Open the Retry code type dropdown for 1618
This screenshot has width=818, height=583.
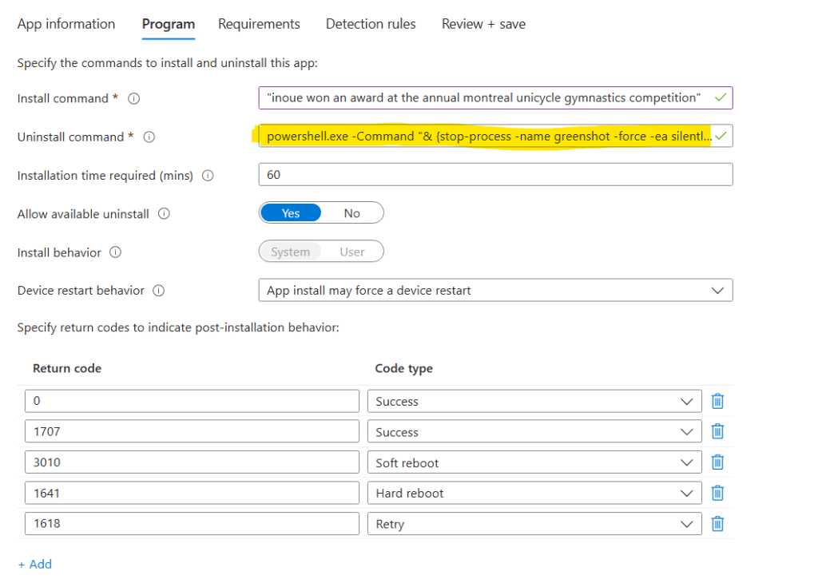[x=685, y=524]
